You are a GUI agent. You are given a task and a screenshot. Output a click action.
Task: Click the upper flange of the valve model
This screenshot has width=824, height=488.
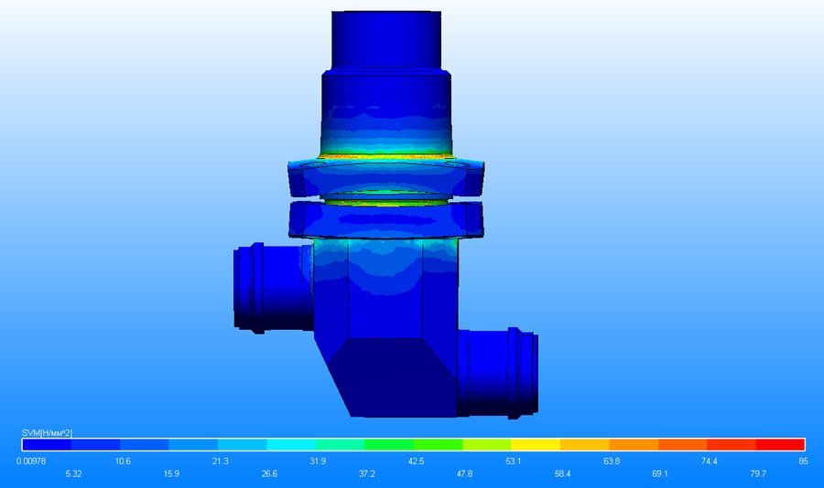click(386, 178)
